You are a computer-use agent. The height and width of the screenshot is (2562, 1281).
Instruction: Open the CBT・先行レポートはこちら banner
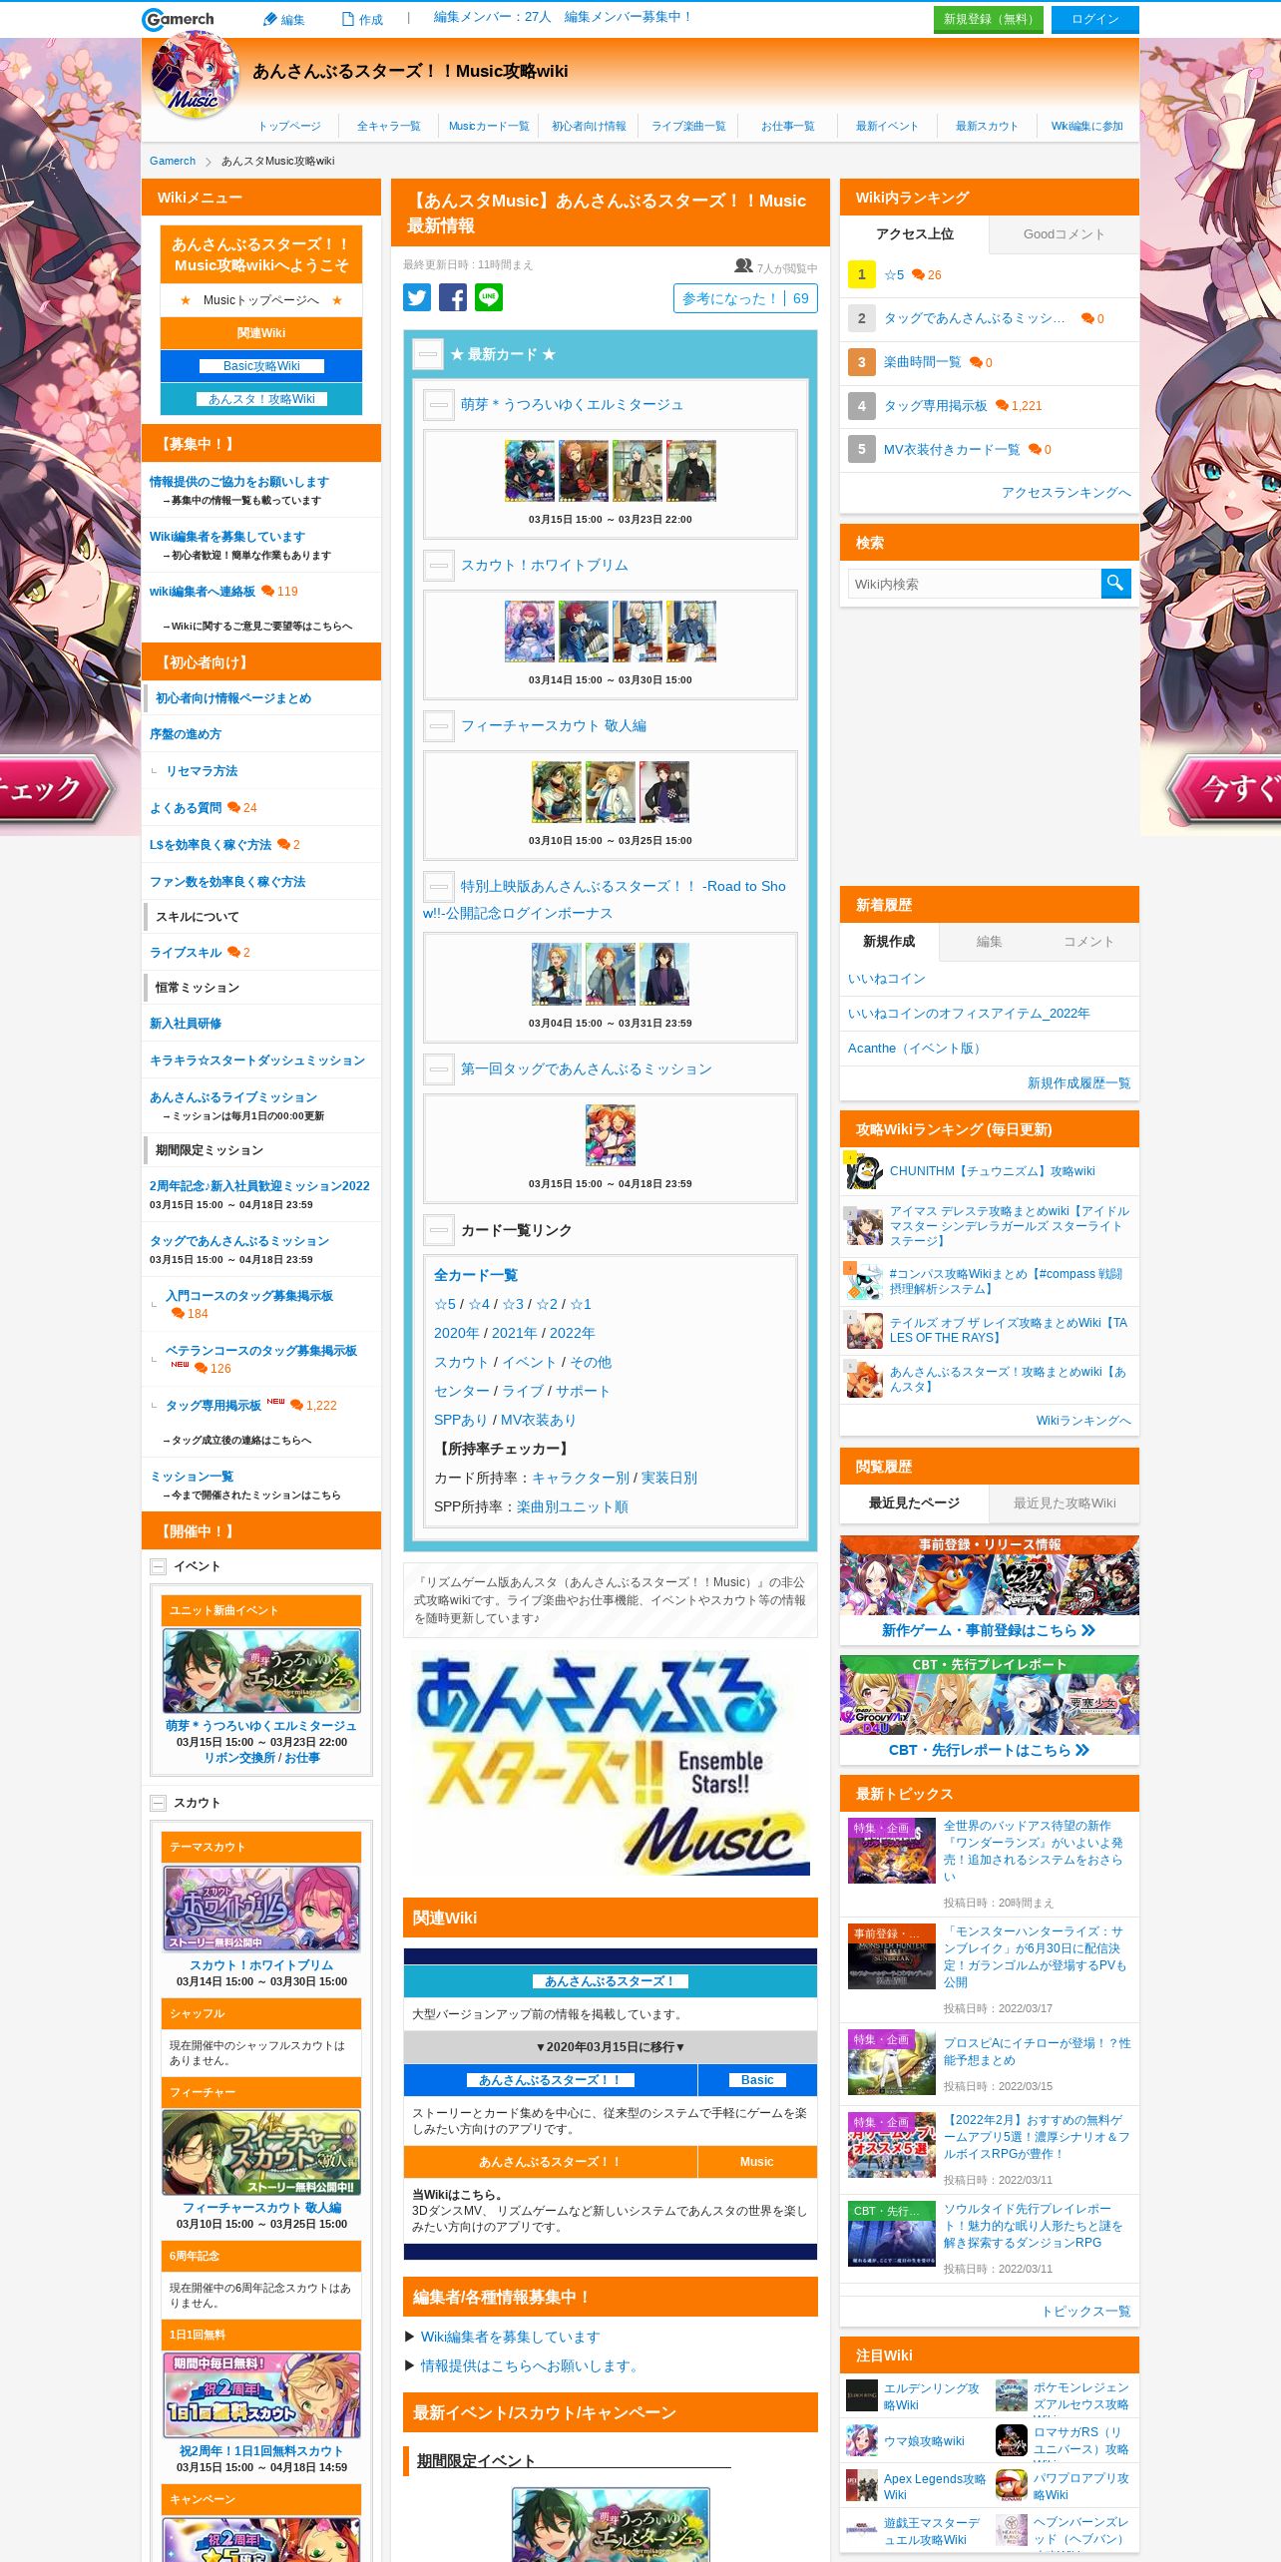(990, 1709)
